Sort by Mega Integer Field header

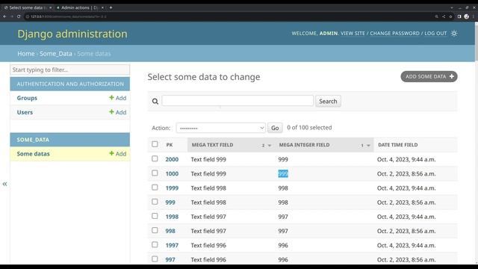[304, 145]
